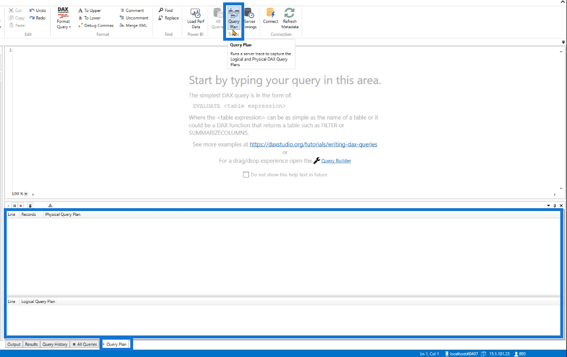The height and width of the screenshot is (357, 567).
Task: Export query plan with download icon
Action: click(50, 205)
